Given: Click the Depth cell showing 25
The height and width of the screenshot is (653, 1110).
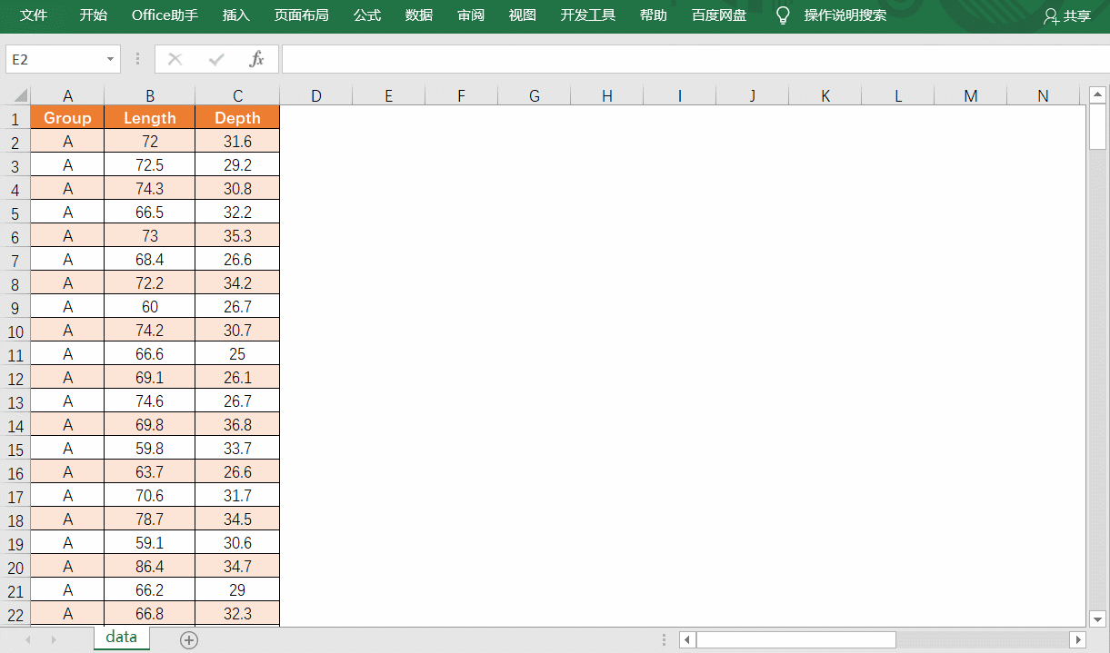Looking at the screenshot, I should (237, 354).
